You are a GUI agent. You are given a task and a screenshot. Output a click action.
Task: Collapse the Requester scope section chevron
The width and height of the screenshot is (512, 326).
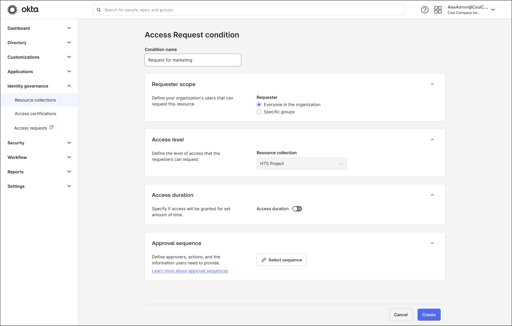[x=432, y=84]
